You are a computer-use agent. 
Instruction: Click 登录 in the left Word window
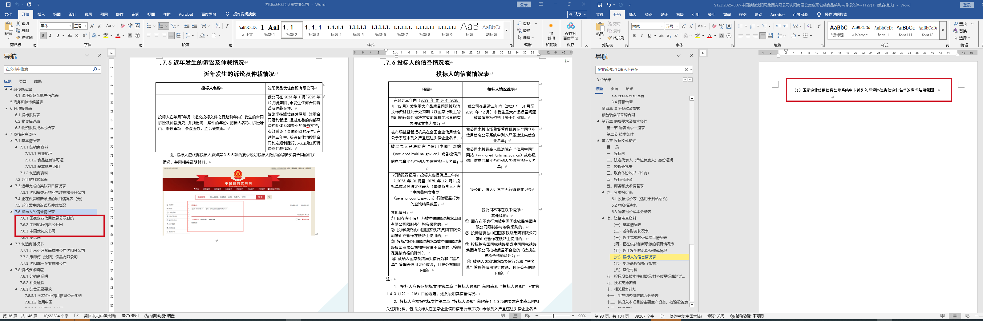click(524, 5)
